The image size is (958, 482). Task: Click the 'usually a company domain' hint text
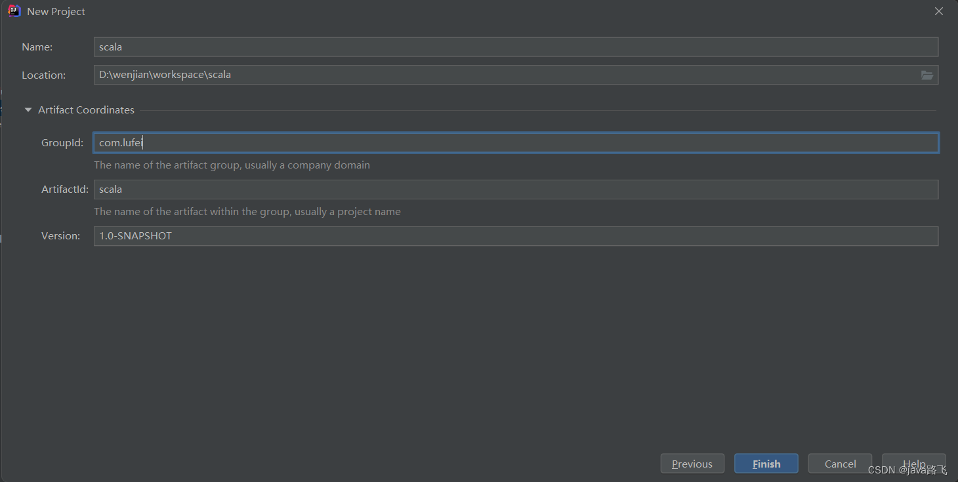coord(307,165)
